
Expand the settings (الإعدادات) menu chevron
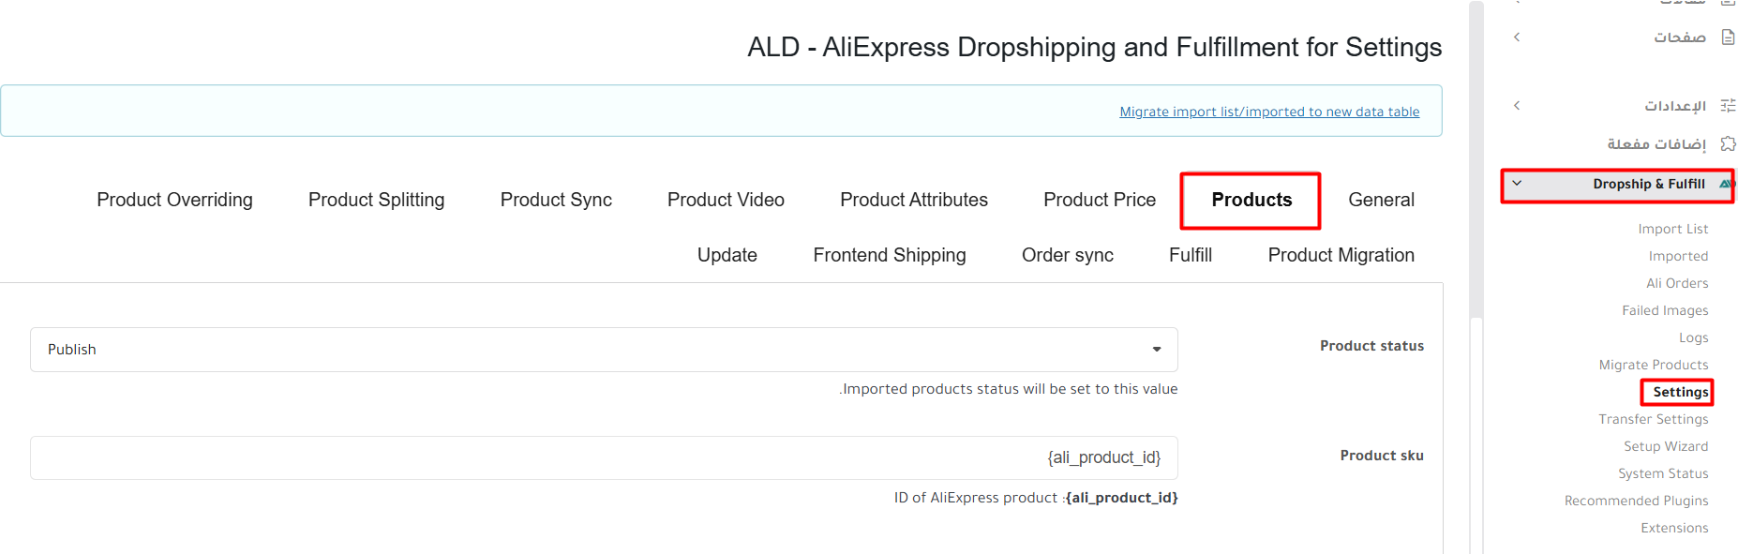(1517, 106)
